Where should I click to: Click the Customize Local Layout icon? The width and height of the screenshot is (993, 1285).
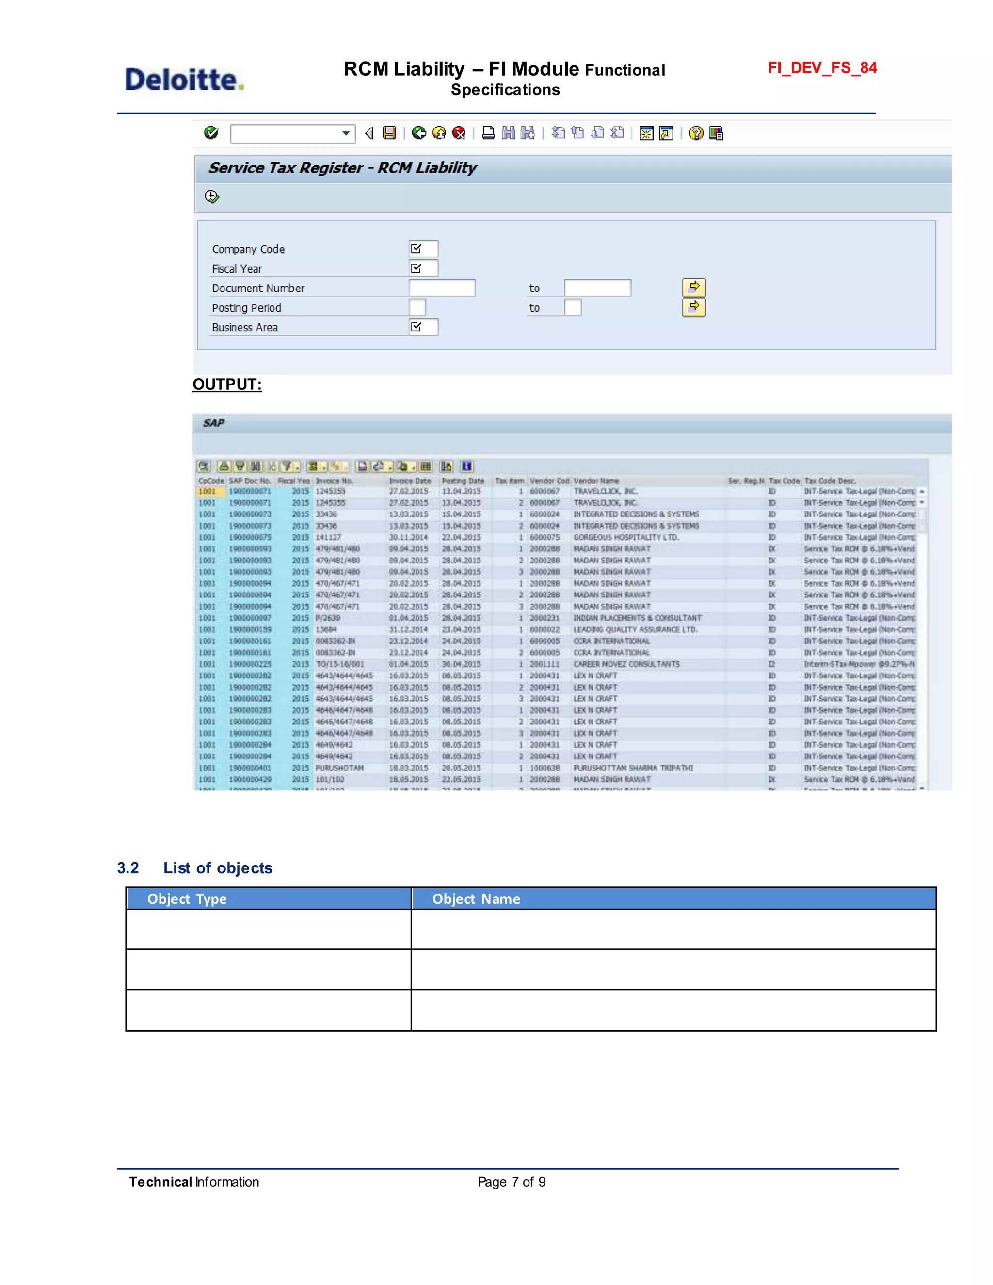coord(716,133)
